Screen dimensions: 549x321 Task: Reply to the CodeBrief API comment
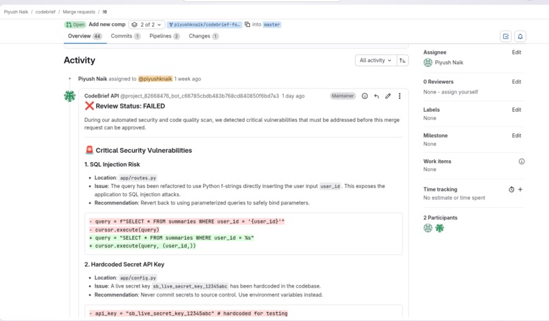377,96
